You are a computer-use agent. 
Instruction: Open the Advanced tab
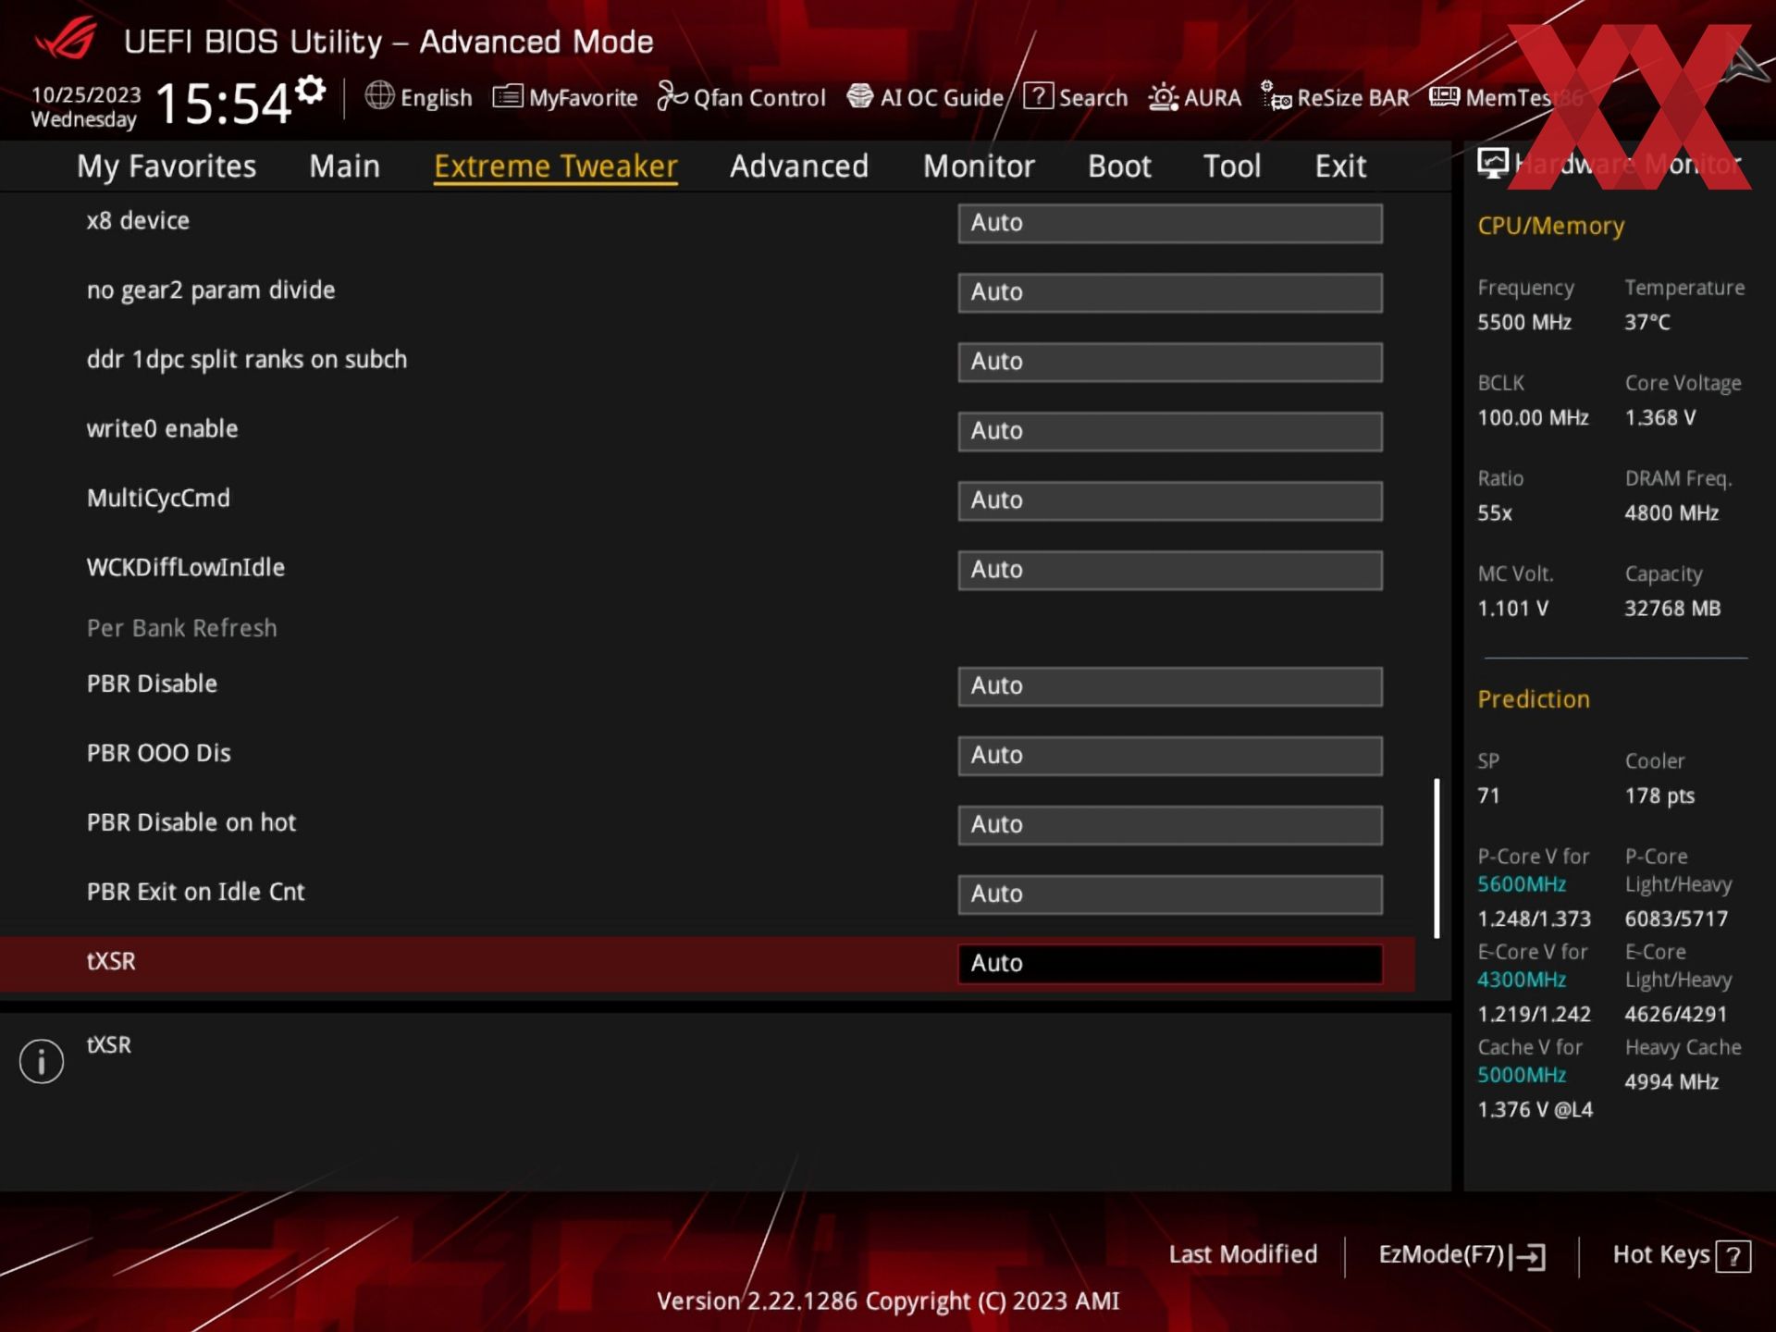[x=799, y=166]
